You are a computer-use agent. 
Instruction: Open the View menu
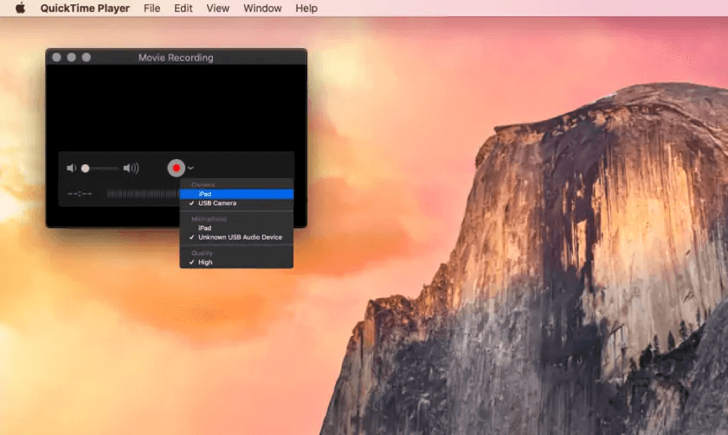pos(217,9)
